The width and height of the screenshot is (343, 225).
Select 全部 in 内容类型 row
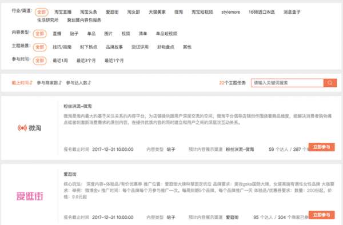[39, 34]
